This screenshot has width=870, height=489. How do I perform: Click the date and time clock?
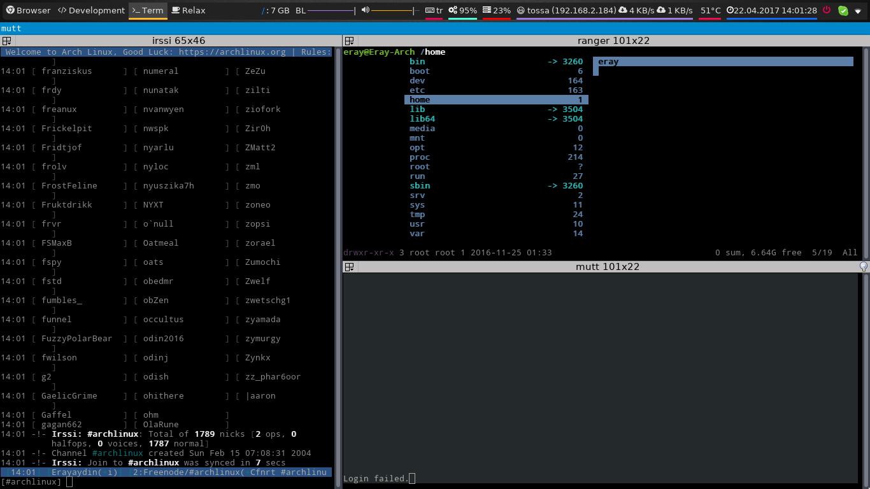coord(772,10)
